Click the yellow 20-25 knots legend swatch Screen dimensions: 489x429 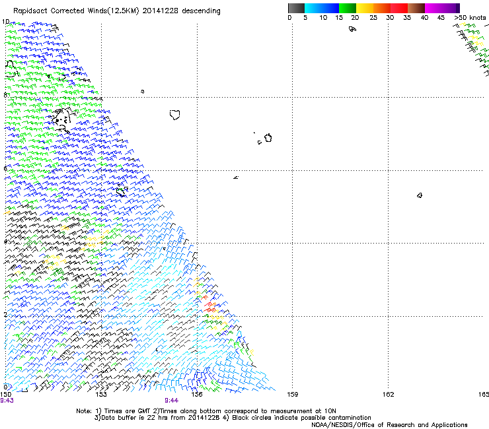[x=365, y=8]
